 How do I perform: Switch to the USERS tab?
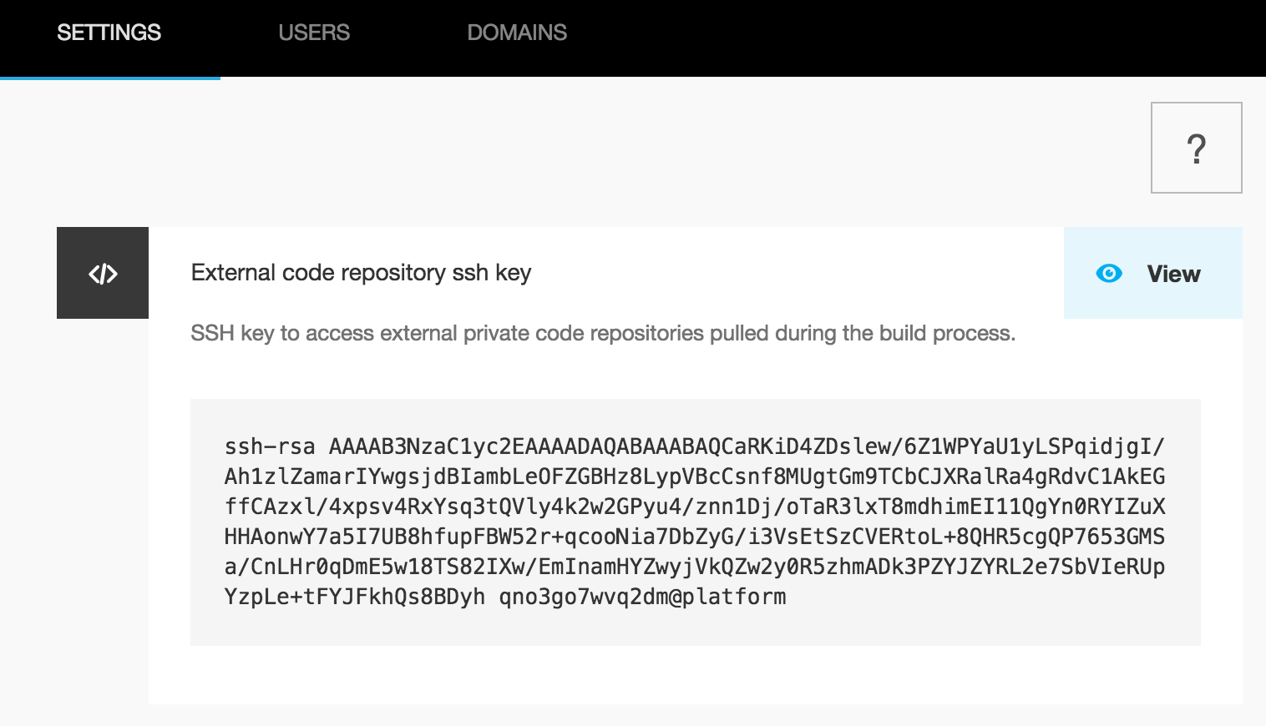point(314,33)
